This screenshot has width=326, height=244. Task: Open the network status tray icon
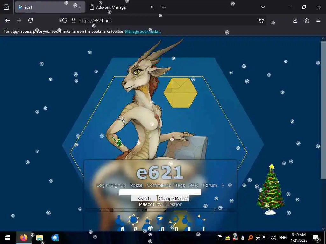(x=266, y=238)
